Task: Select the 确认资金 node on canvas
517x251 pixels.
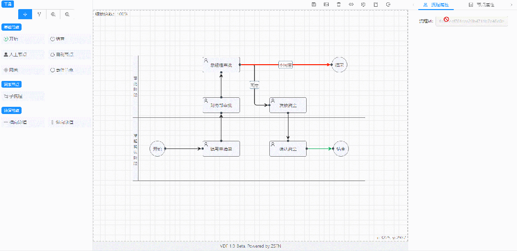Action: tap(288, 149)
